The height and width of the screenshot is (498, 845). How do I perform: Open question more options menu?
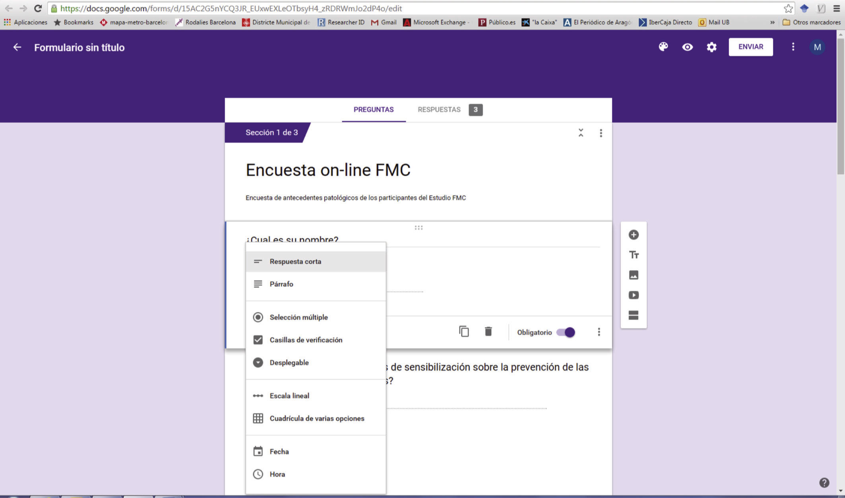599,332
